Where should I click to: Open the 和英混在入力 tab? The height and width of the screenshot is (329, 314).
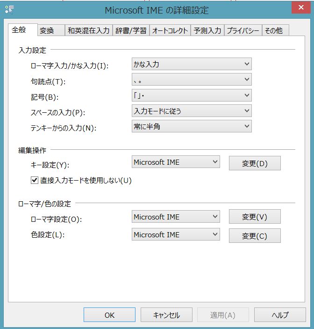click(89, 30)
